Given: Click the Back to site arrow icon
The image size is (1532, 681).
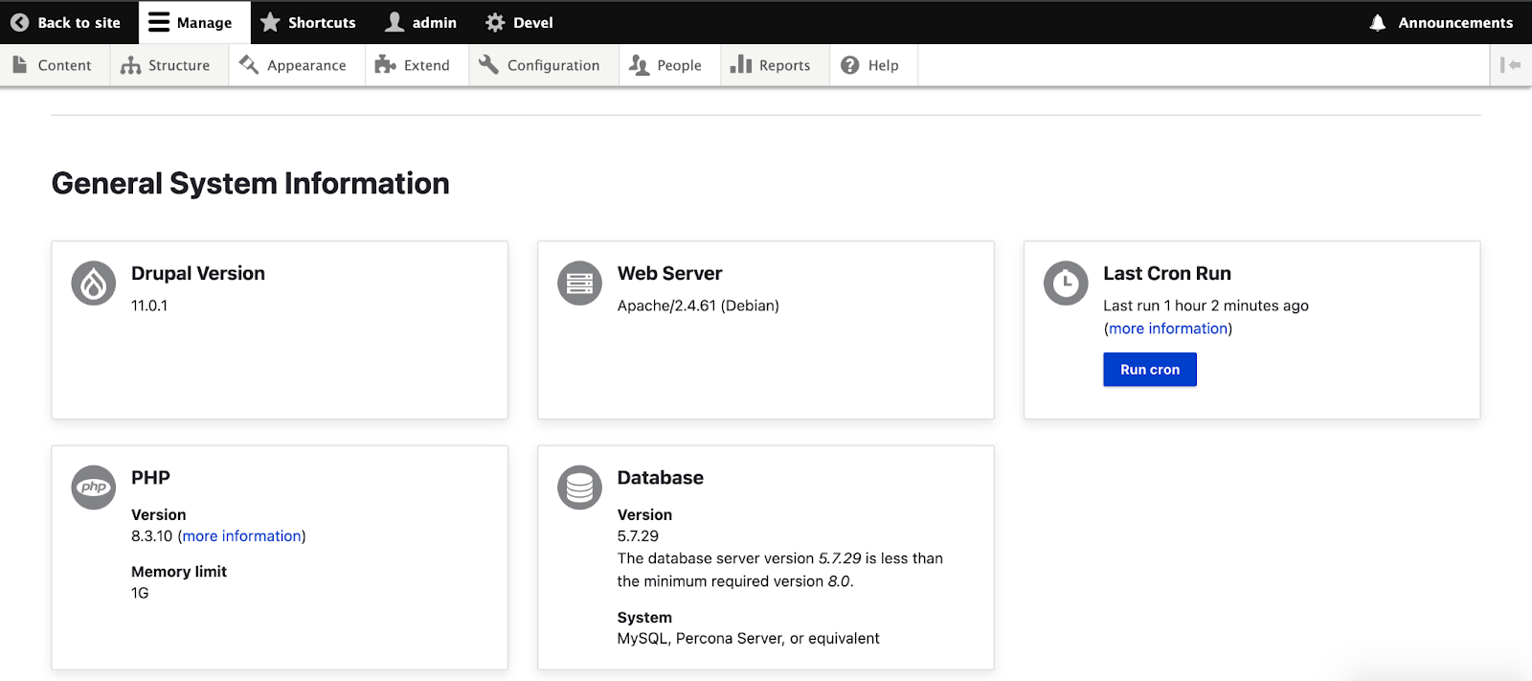Looking at the screenshot, I should click(19, 22).
